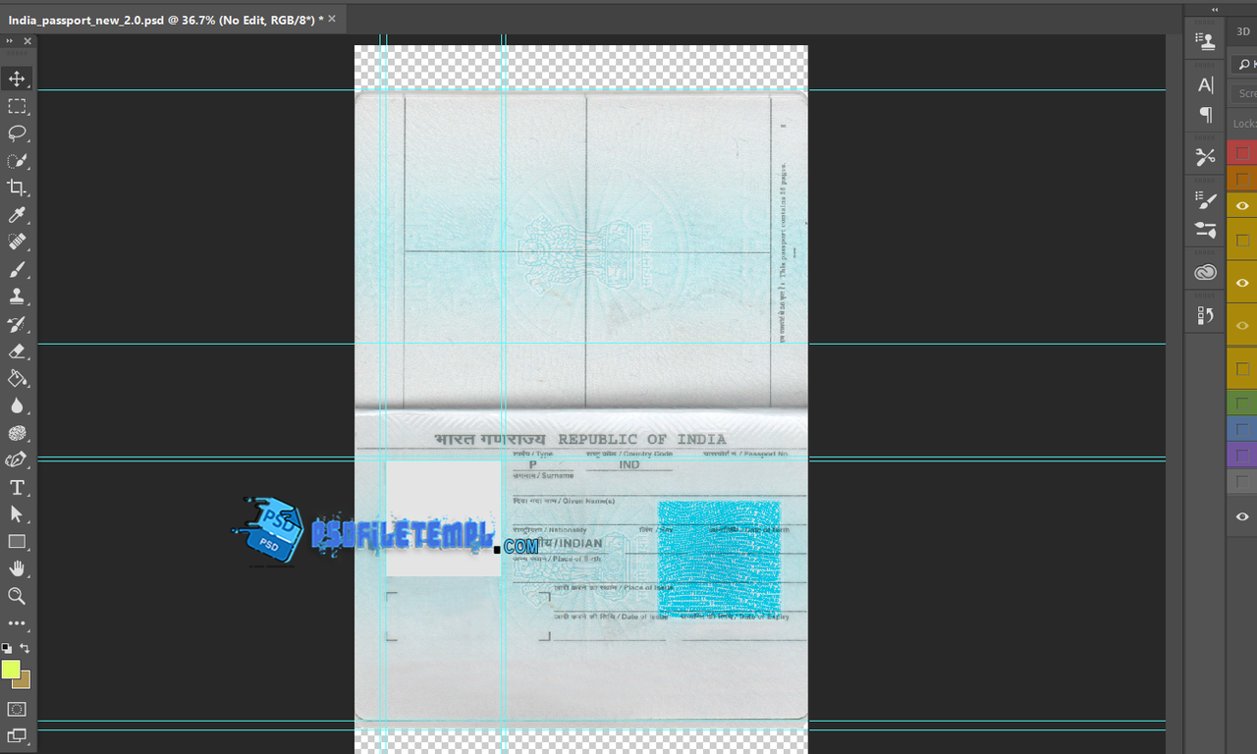The width and height of the screenshot is (1257, 754).
Task: Open the Clone Source panel icon
Action: pyautogui.click(x=1205, y=40)
